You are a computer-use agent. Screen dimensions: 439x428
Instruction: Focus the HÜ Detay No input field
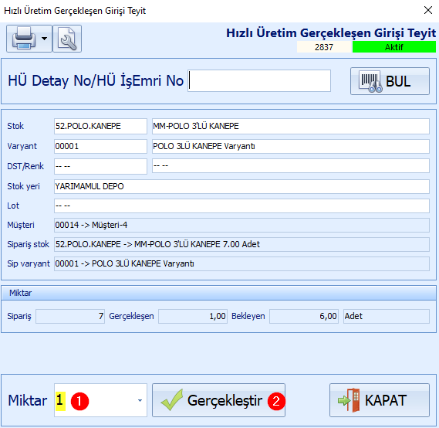coord(259,80)
